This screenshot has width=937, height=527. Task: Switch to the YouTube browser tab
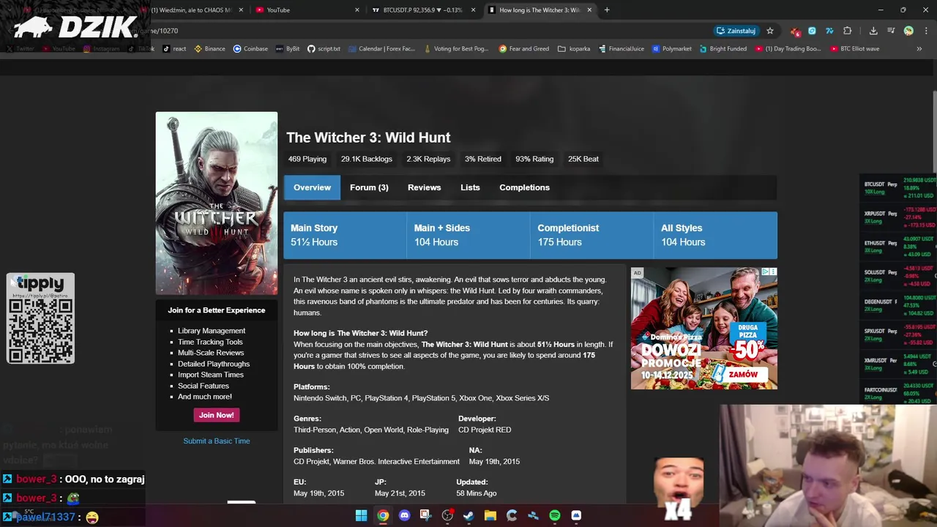coord(307,10)
